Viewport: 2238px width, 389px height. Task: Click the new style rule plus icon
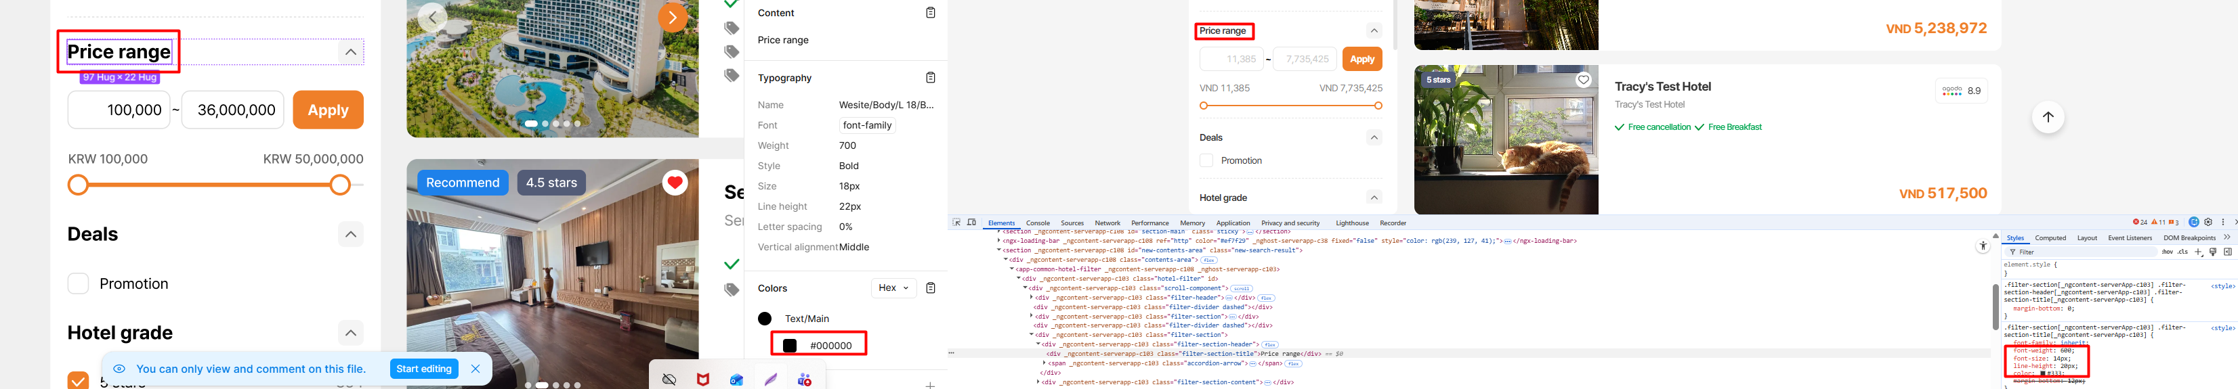tap(2198, 252)
